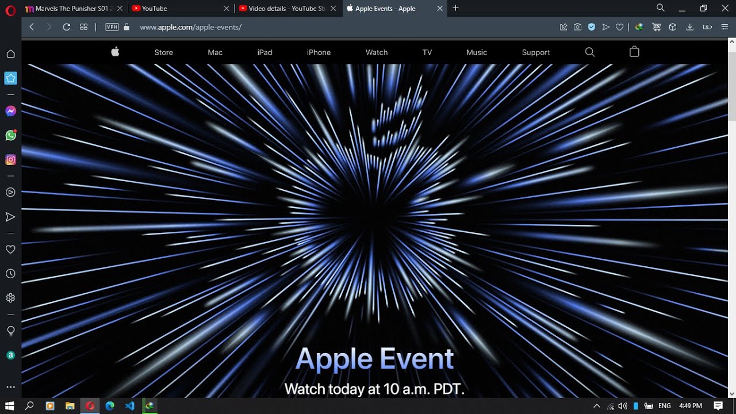The image size is (736, 414).
Task: Open Microsoft Edge from the taskbar
Action: pos(110,406)
